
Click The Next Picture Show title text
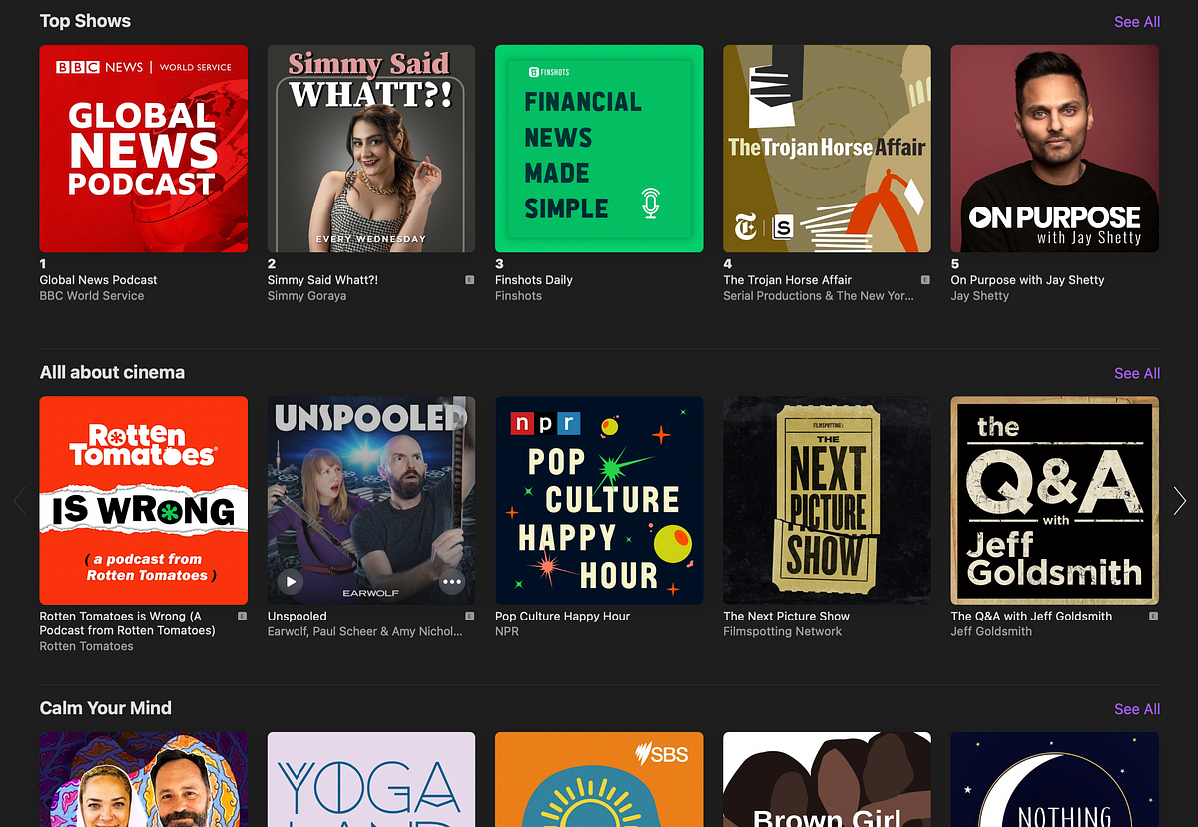[787, 617]
